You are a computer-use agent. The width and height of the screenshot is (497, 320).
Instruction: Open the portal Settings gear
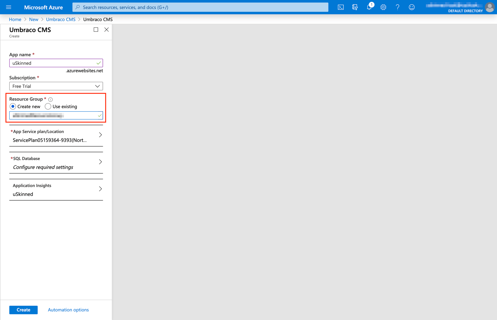383,7
